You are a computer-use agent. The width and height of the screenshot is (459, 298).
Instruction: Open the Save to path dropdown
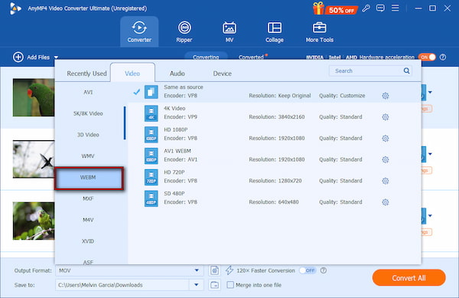click(197, 285)
